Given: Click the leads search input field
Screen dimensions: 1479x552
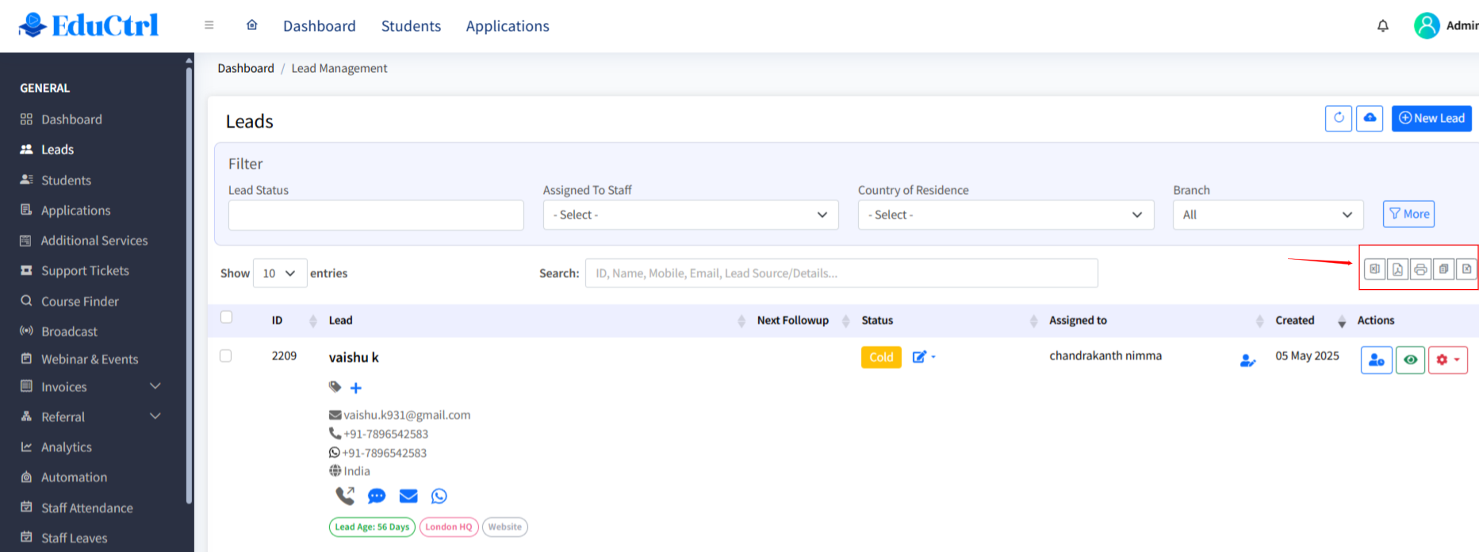Looking at the screenshot, I should (841, 273).
